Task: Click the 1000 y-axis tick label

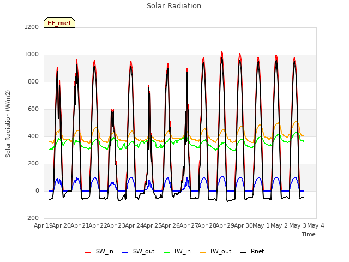Action: click(x=32, y=55)
